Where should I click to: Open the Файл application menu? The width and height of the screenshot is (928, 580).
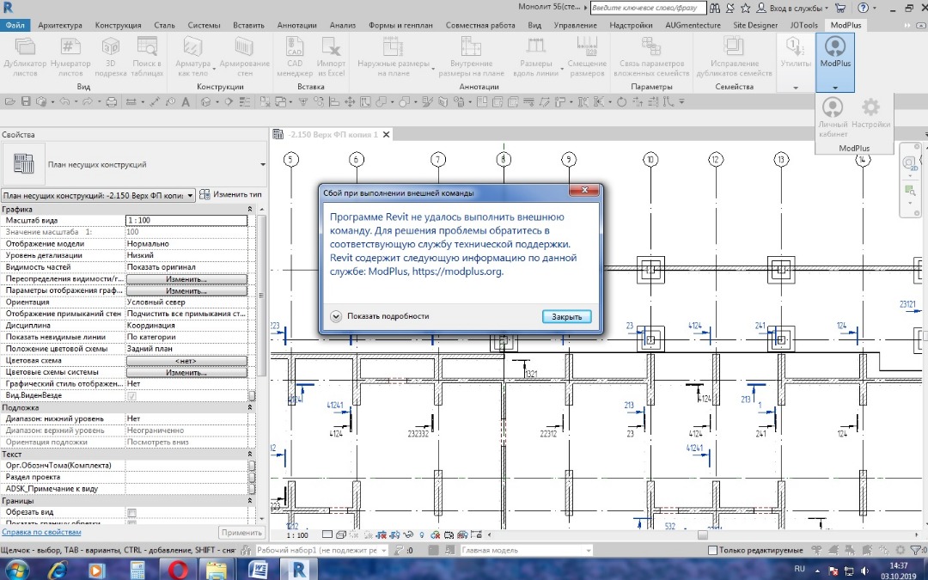(15, 26)
